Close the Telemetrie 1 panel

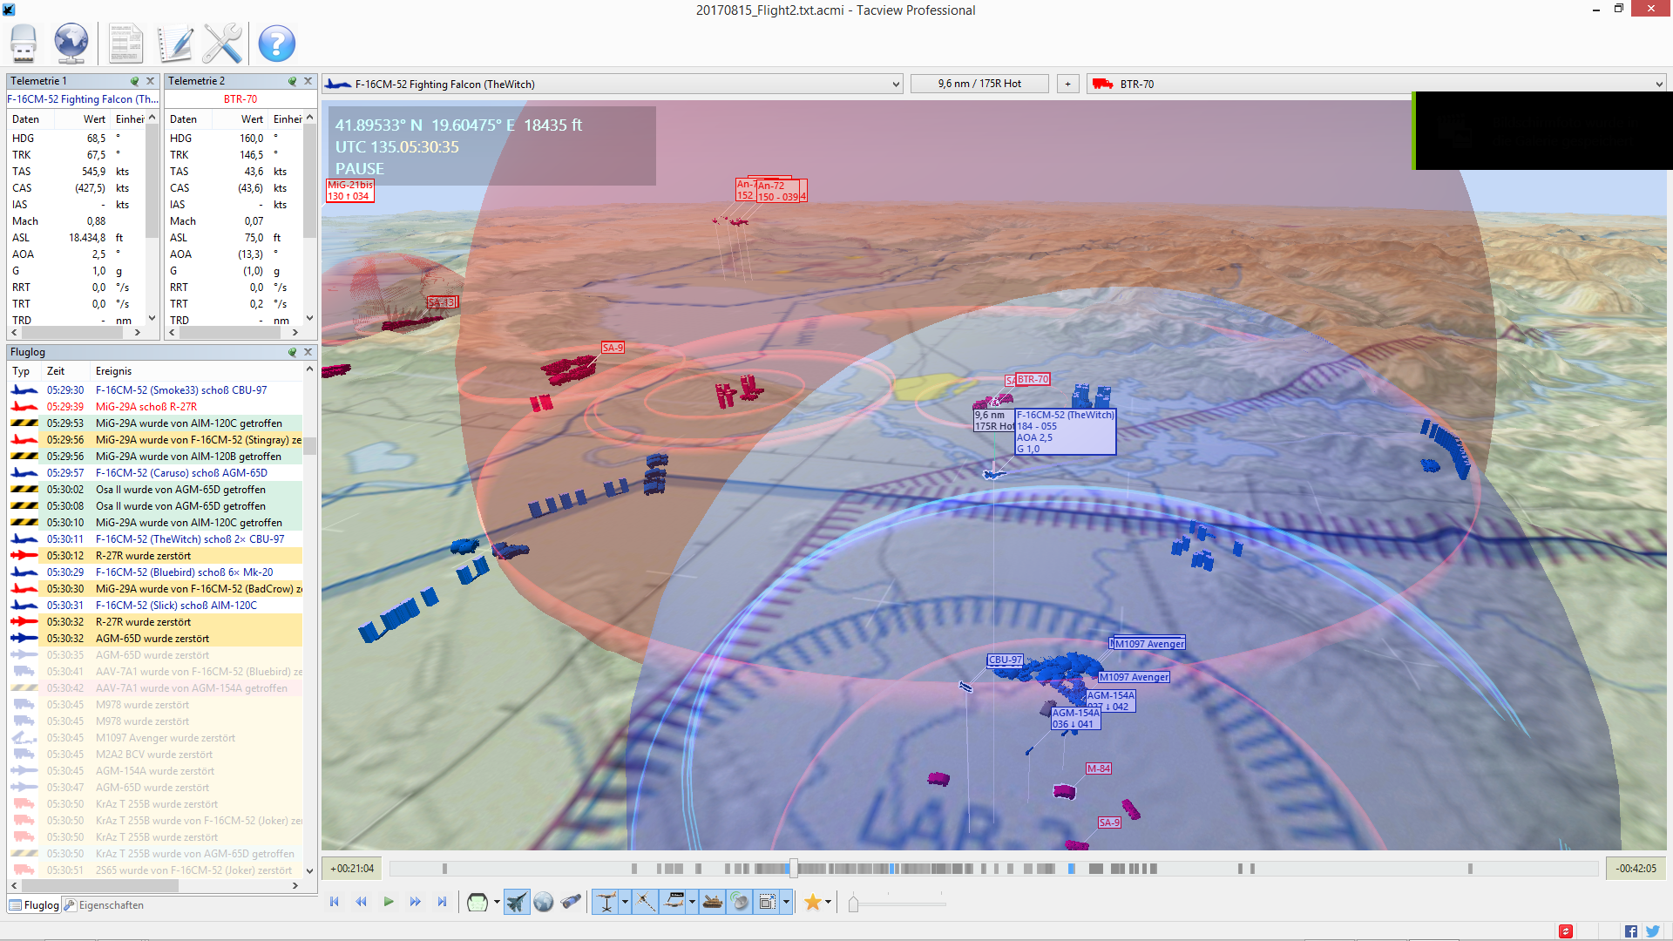(x=151, y=81)
